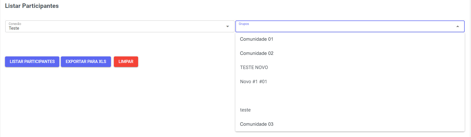Click the Exportar para XLS button
Image resolution: width=471 pixels, height=137 pixels.
[86, 62]
